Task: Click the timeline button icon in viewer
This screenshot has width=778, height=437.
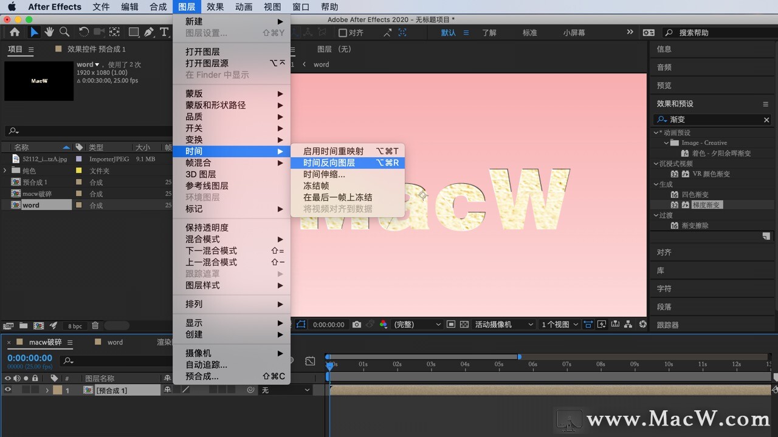Action: tap(616, 325)
